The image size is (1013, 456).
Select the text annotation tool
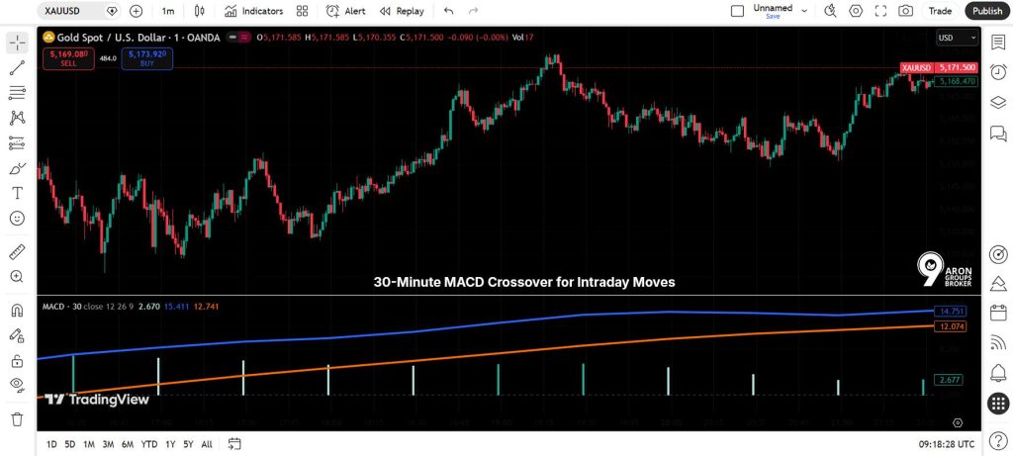click(18, 193)
